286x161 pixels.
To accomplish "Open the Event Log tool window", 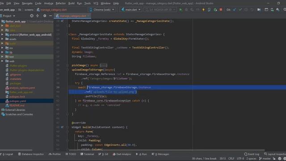I will (x=252, y=154).
